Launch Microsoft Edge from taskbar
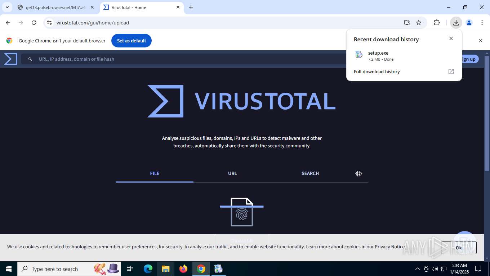The image size is (490, 276). coord(148,269)
